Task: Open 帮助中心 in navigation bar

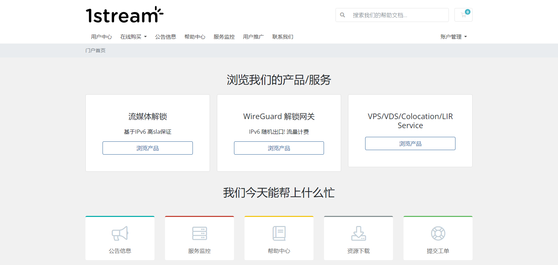Action: coord(195,37)
